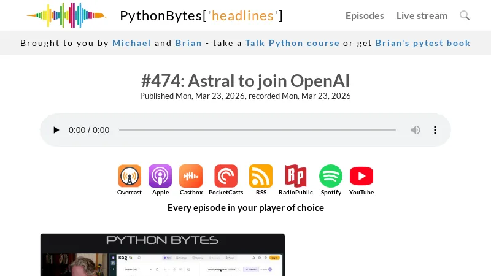Open the RadioPublic player icon
Viewport: 491px width, 276px height.
click(296, 176)
